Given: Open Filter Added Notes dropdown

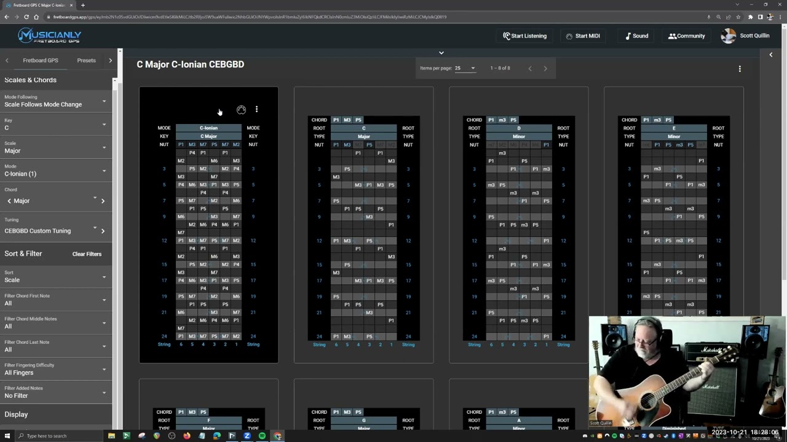Looking at the screenshot, I should [x=55, y=392].
